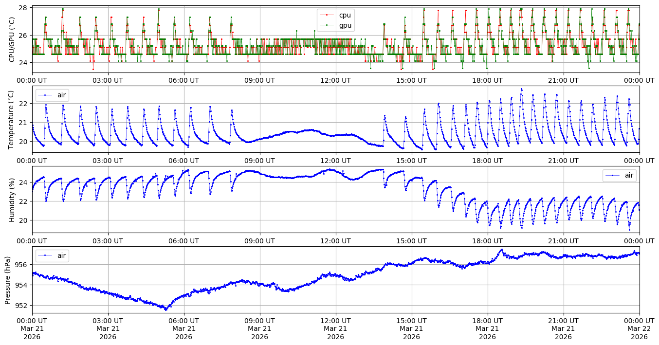Click the Temperature (°C) y-axis label
Viewport: 659px width, 345px height.
point(12,119)
